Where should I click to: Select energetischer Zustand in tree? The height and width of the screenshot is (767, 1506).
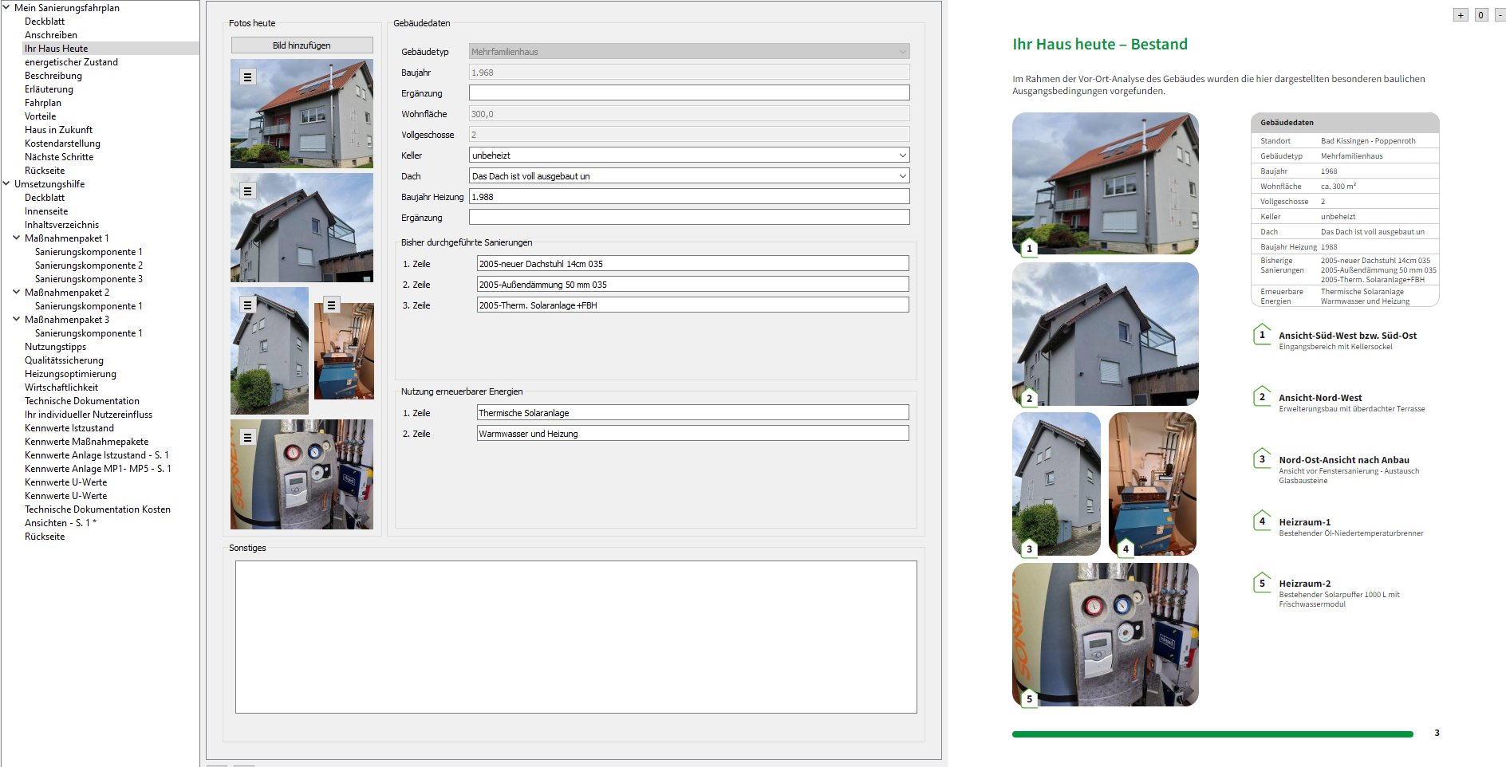pos(71,62)
